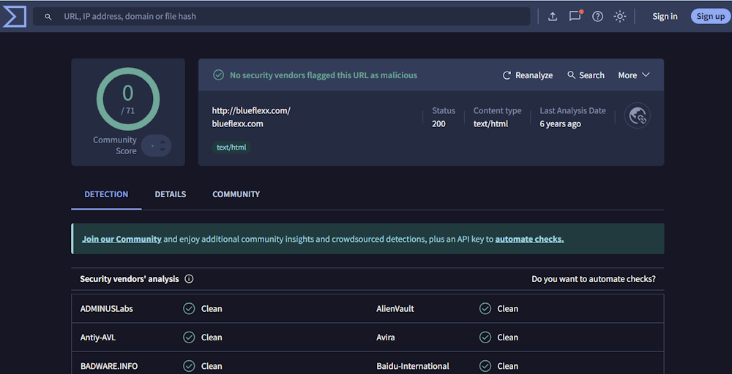732x374 pixels.
Task: Click the VirusTotal sigma logo
Action: click(x=15, y=16)
